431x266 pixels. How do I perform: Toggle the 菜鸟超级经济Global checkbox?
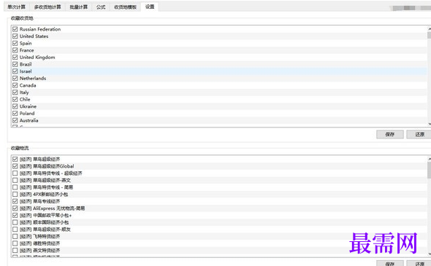point(15,166)
